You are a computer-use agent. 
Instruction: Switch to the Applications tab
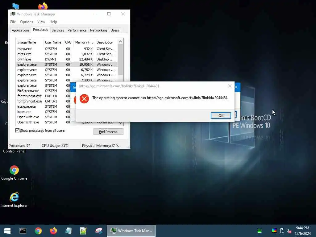pos(21,30)
